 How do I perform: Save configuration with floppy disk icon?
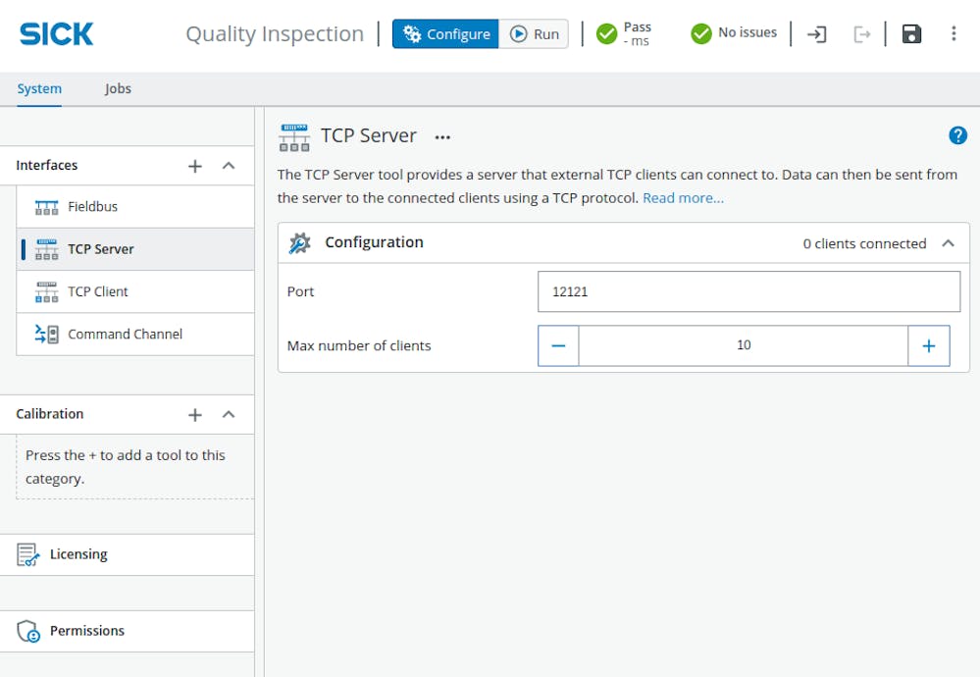tap(911, 33)
